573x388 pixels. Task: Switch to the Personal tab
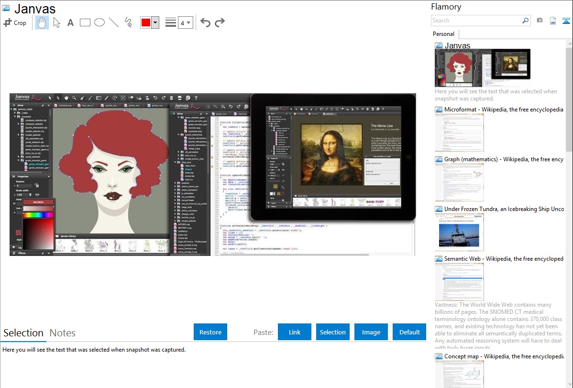coord(444,34)
